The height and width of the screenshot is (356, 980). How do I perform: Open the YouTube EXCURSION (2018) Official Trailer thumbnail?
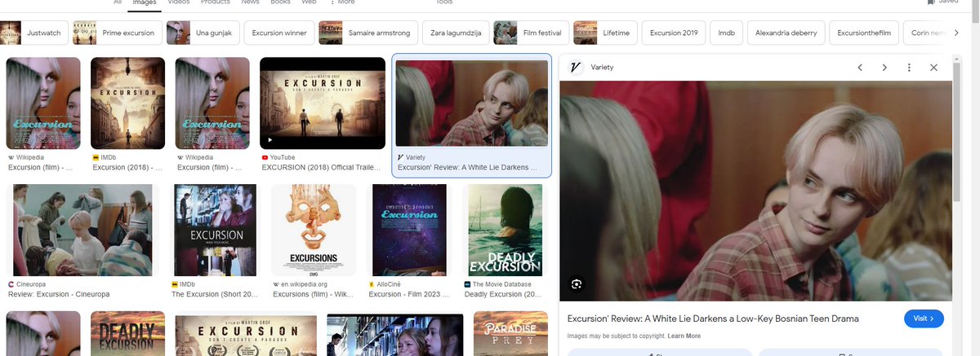322,103
